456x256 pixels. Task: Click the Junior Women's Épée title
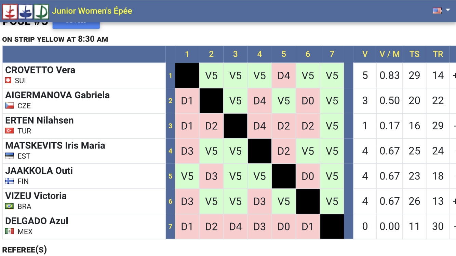[92, 11]
